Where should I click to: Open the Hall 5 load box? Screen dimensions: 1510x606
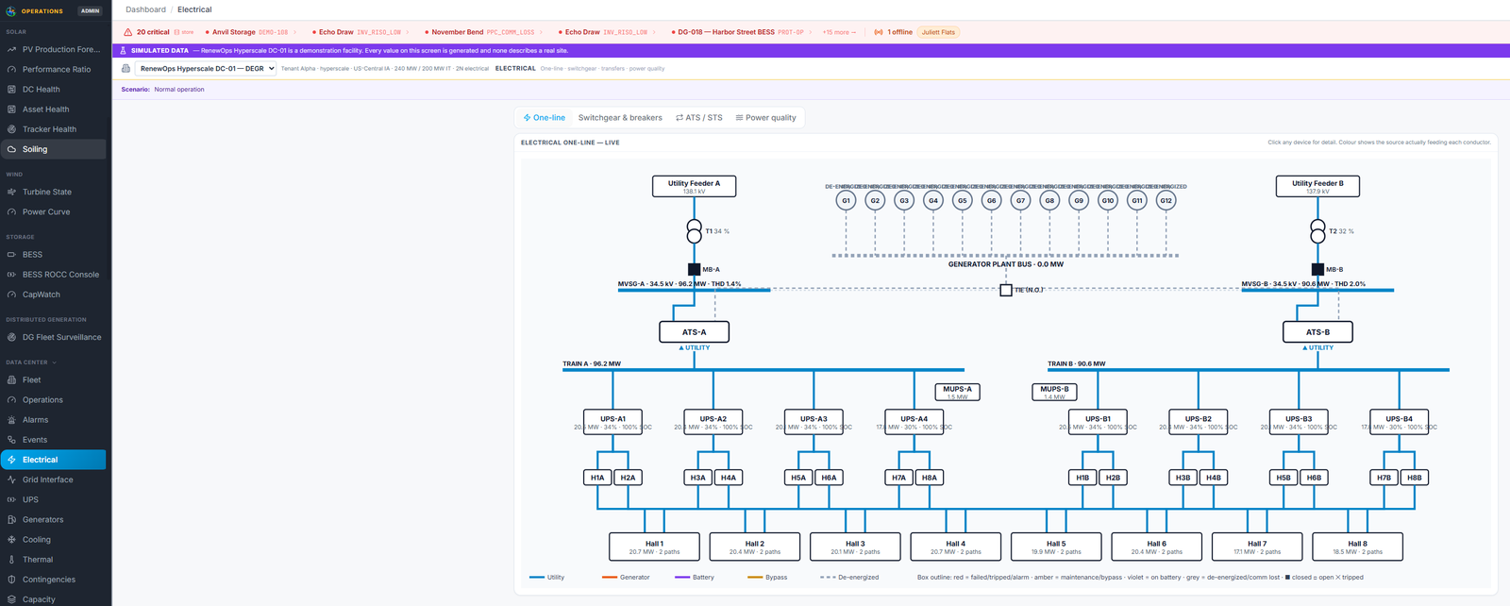click(x=1055, y=547)
